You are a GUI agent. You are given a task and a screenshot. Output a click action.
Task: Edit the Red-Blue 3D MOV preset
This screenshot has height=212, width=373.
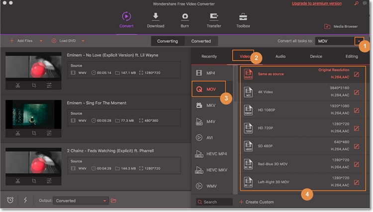click(x=357, y=164)
